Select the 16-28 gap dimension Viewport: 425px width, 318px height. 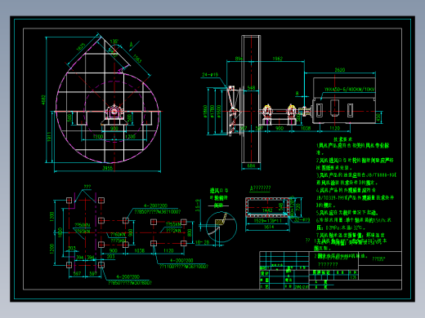coord(203,242)
